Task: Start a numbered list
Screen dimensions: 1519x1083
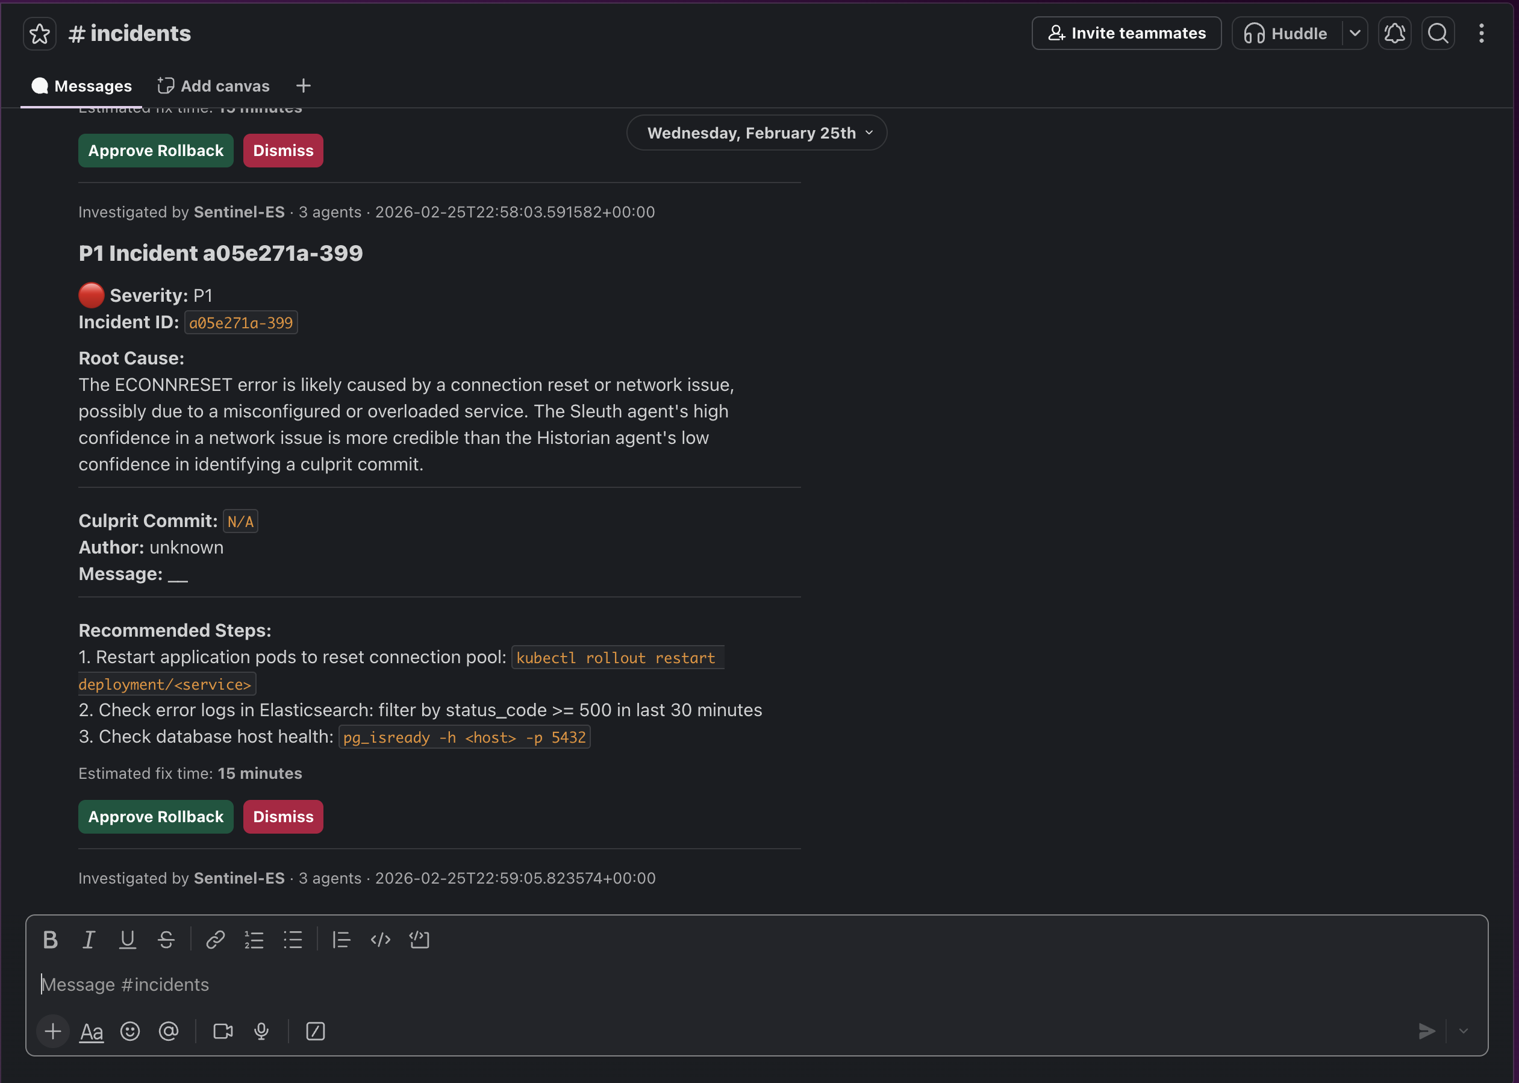Action: point(254,940)
